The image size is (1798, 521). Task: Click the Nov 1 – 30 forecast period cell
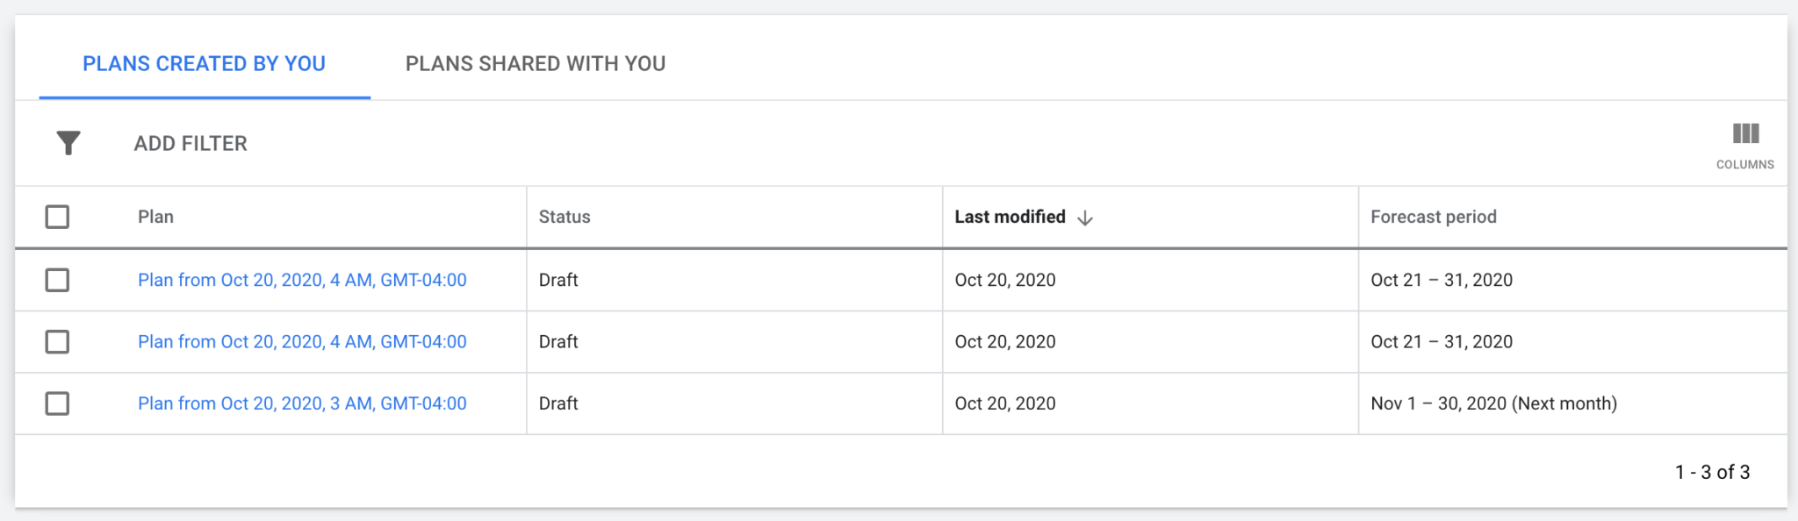click(1495, 403)
